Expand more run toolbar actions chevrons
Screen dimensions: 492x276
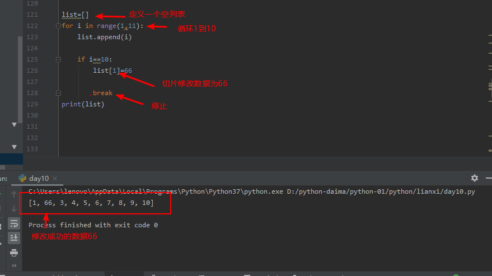pyautogui.click(x=14, y=265)
